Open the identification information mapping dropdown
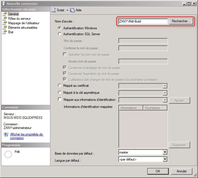The width and height of the screenshot is (198, 178). coord(165,100)
